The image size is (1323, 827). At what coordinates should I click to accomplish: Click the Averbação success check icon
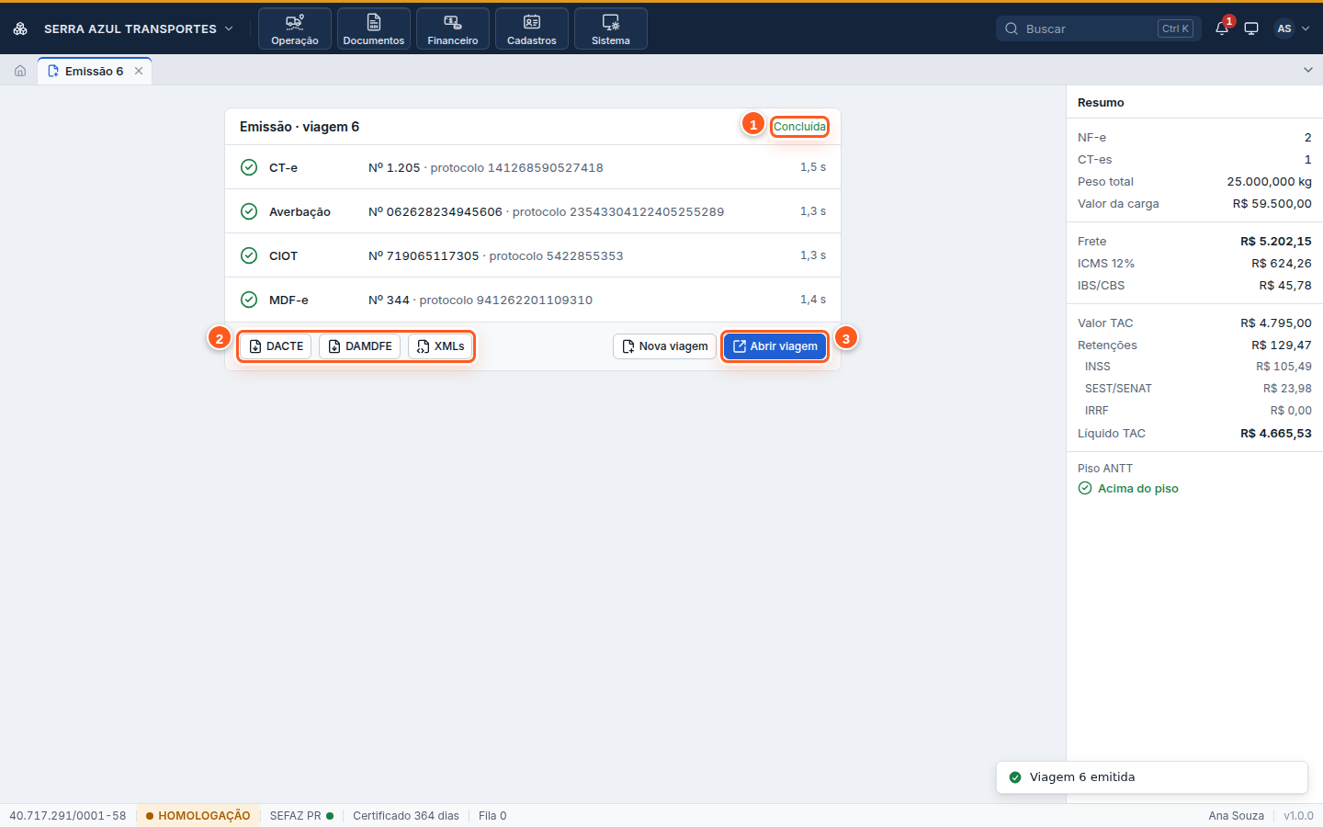point(249,211)
